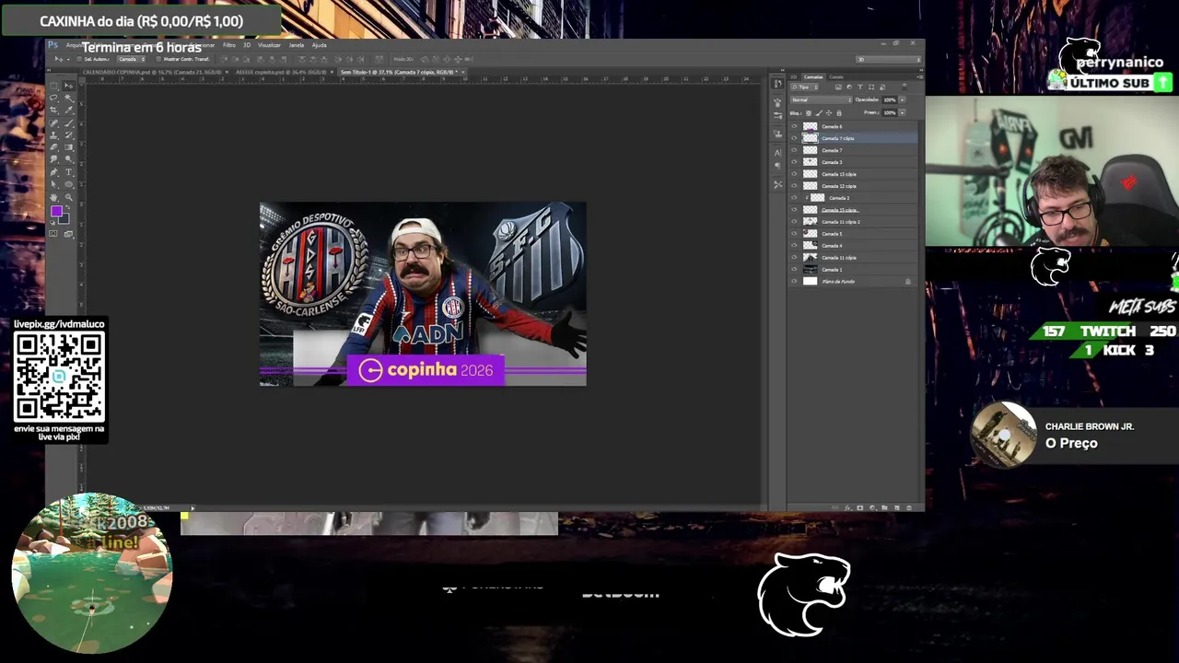Lock transparent pixels in layers panel
This screenshot has width=1179, height=663.
[809, 113]
